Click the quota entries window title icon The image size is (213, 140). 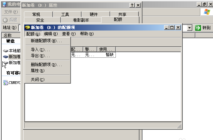click(27, 28)
